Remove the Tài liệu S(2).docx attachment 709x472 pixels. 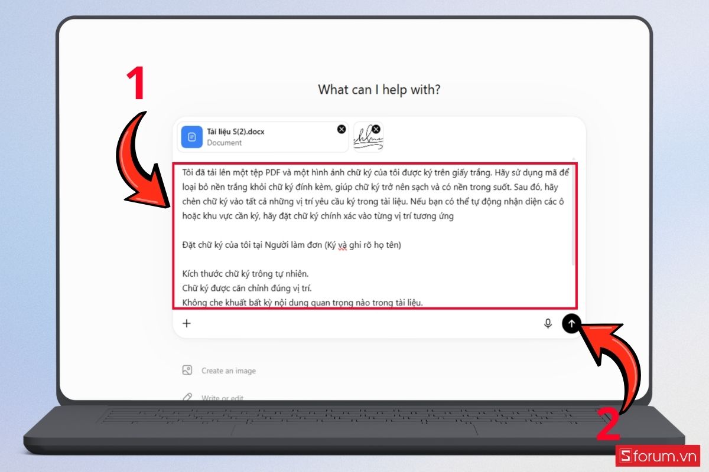pyautogui.click(x=342, y=129)
